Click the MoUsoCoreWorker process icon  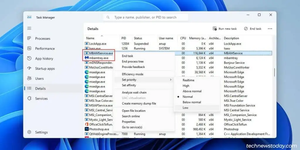pos(87,67)
